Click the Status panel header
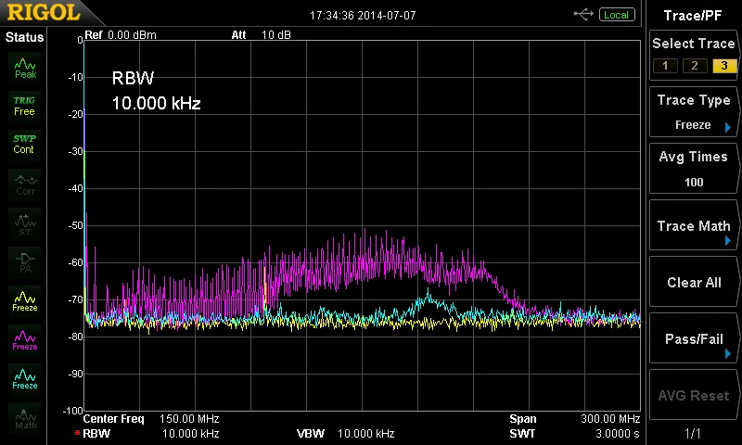The width and height of the screenshot is (742, 445). pyautogui.click(x=24, y=37)
